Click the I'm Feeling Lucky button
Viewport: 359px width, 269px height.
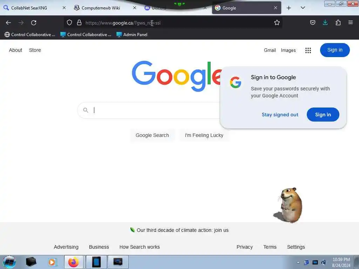point(204,135)
